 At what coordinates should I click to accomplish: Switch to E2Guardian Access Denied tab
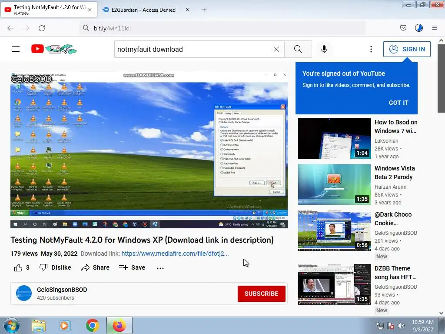[143, 10]
